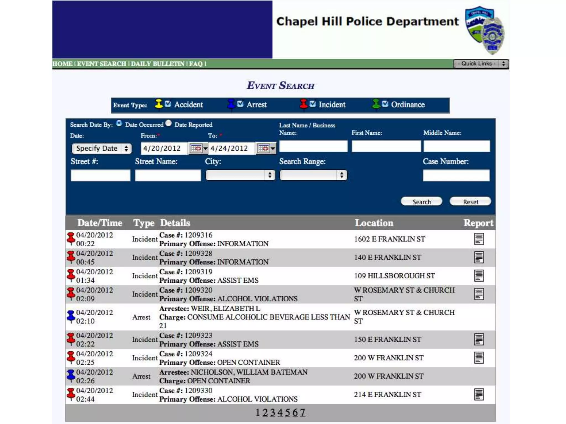Open report for case 1209324
566x424 pixels.
[x=479, y=358]
